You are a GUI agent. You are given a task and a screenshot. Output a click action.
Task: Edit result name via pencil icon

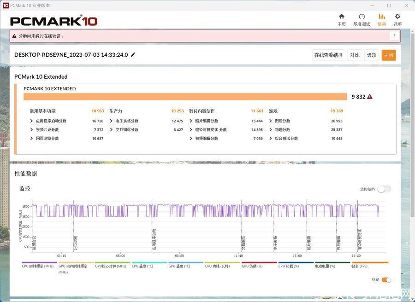tap(133, 55)
